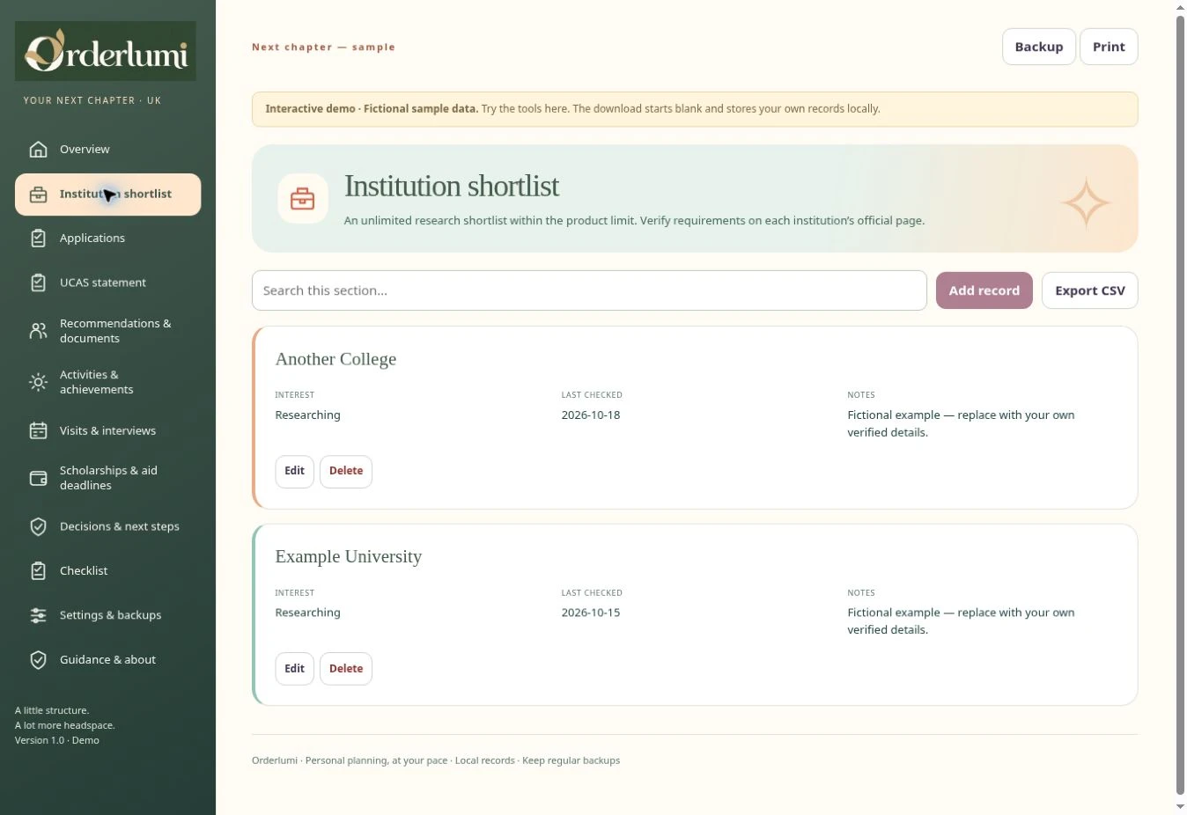Image resolution: width=1187 pixels, height=815 pixels.
Task: Click the date 2026-10-15
Action: point(591,613)
